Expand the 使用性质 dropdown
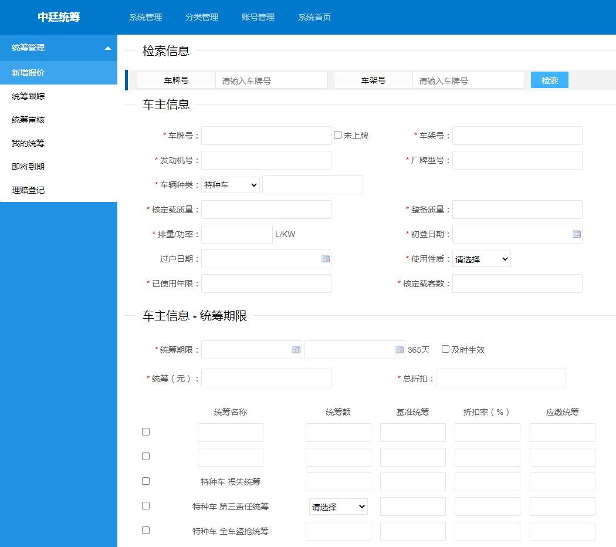 (481, 259)
